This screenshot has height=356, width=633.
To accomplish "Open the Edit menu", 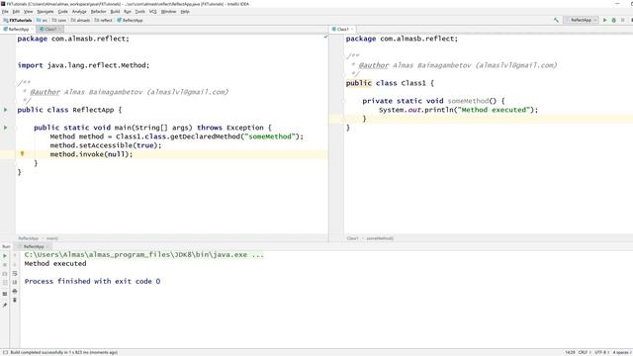I will 16,12.
